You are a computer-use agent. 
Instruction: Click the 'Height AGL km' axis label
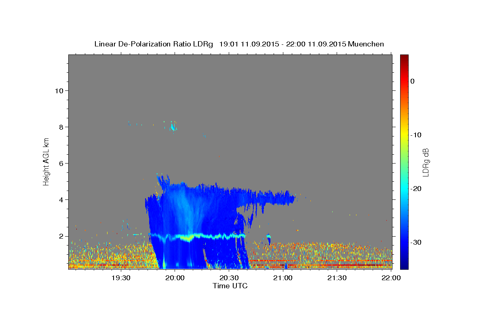tap(46, 161)
